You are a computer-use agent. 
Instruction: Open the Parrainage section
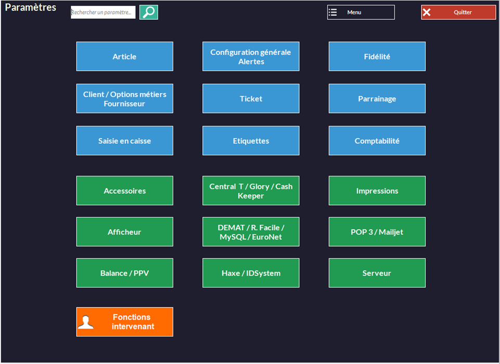(377, 99)
